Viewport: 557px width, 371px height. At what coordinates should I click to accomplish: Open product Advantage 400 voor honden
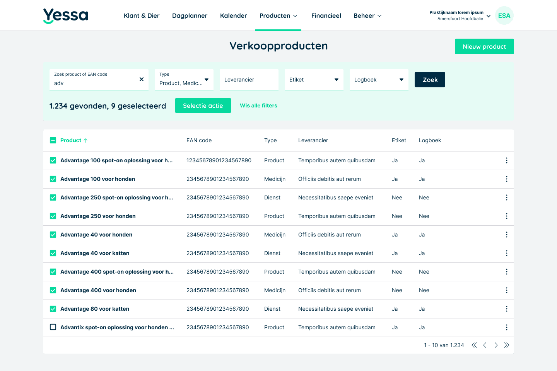(x=98, y=290)
